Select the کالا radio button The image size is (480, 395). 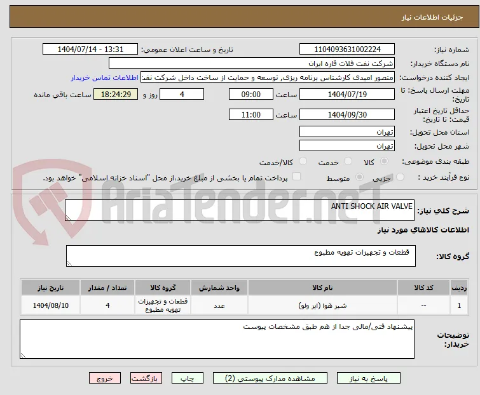(x=384, y=161)
